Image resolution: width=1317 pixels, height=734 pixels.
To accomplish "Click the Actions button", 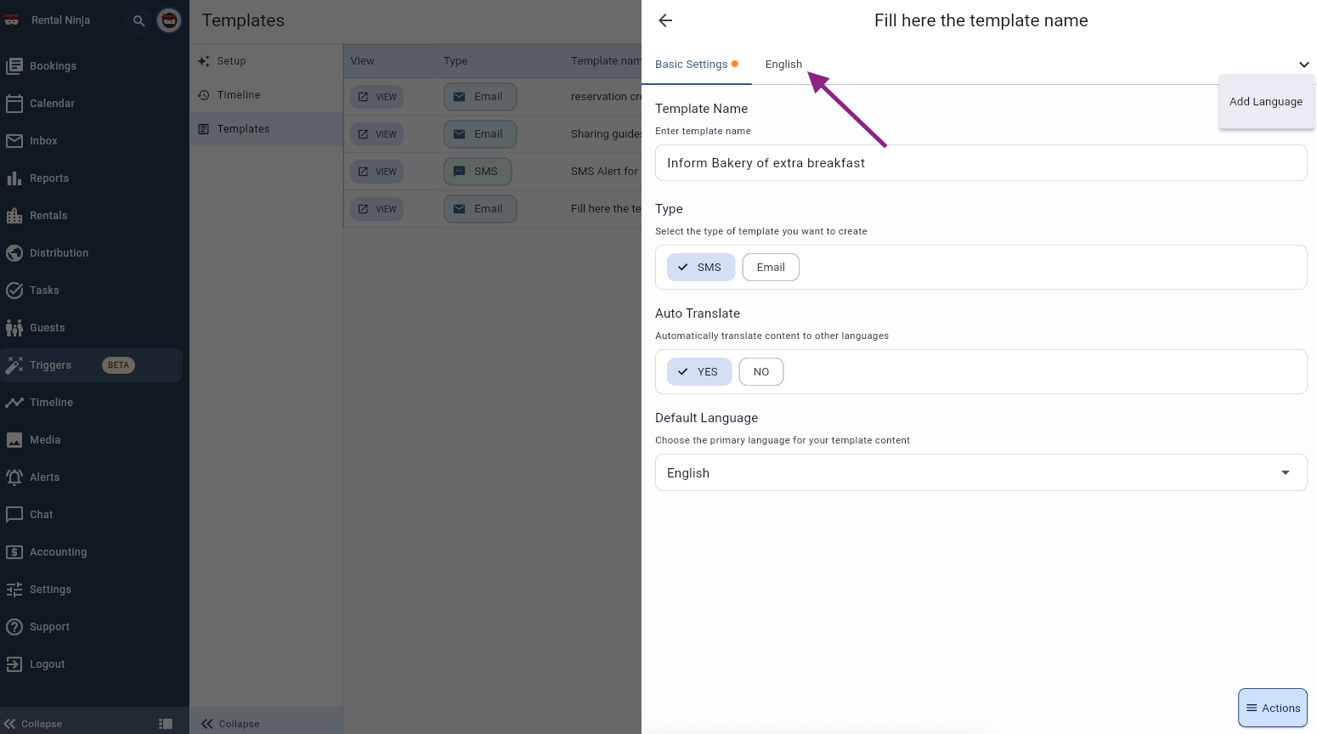I will (1272, 708).
